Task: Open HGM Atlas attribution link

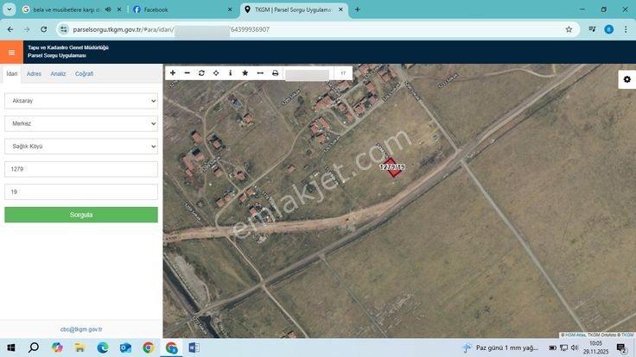Action: [576, 335]
